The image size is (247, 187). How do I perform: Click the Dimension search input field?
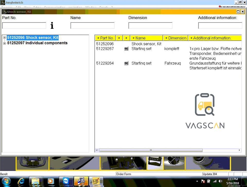click(151, 26)
